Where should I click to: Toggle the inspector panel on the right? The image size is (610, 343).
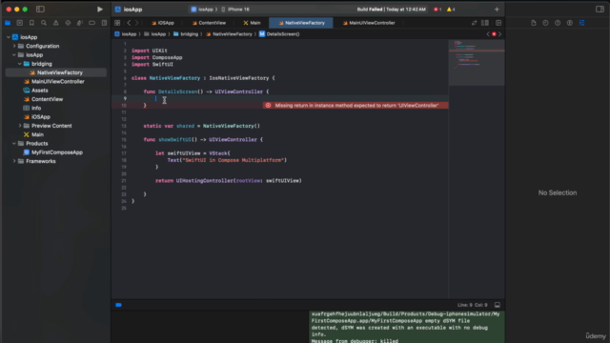(x=600, y=9)
